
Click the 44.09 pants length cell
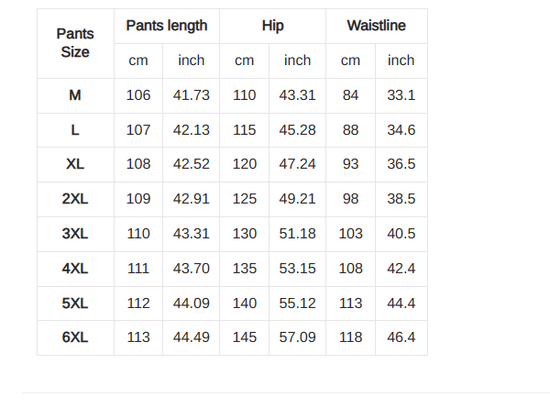(192, 303)
